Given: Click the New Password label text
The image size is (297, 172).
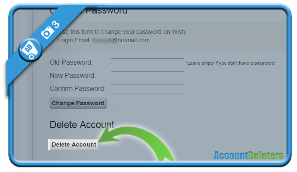Looking at the screenshot, I should click(73, 76).
